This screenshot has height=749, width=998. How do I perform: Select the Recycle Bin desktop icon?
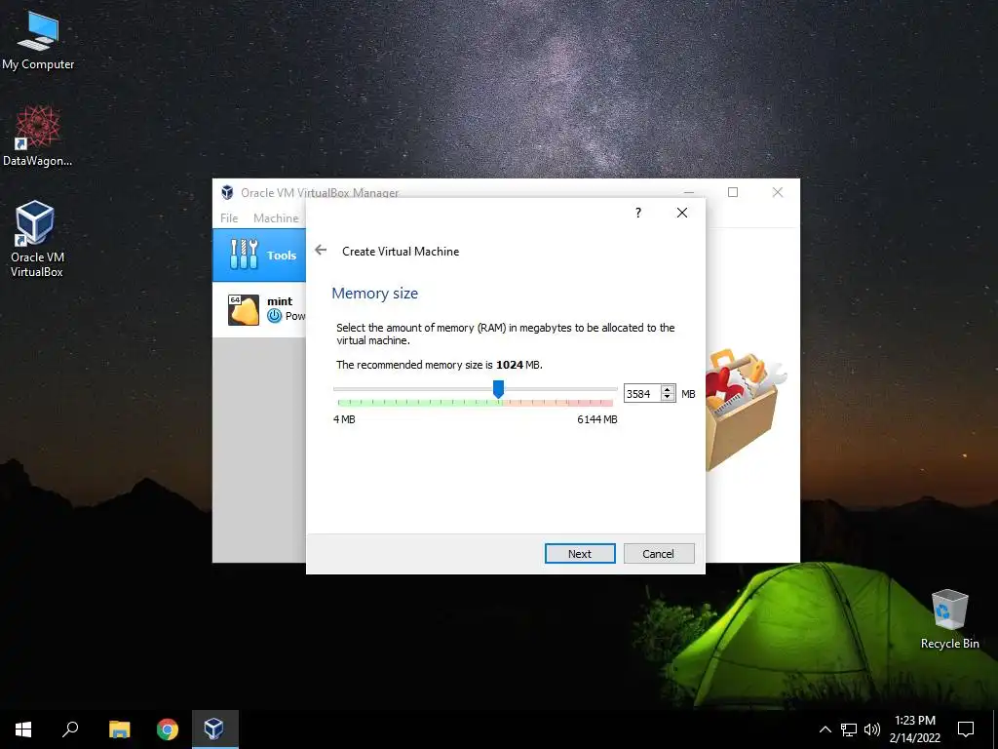click(x=949, y=619)
